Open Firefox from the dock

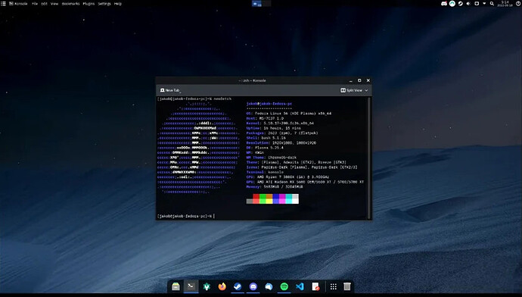point(222,286)
